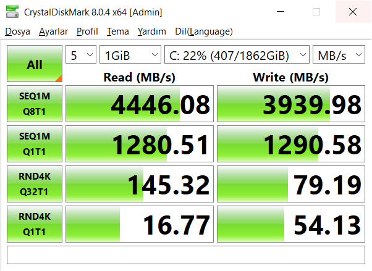The image size is (372, 271).
Task: Open the Dosya menu
Action: (17, 31)
